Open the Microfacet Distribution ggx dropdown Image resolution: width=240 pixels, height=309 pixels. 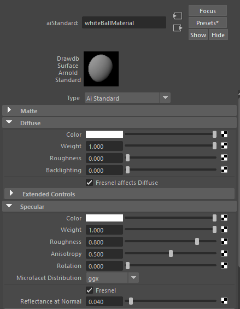tap(112, 278)
